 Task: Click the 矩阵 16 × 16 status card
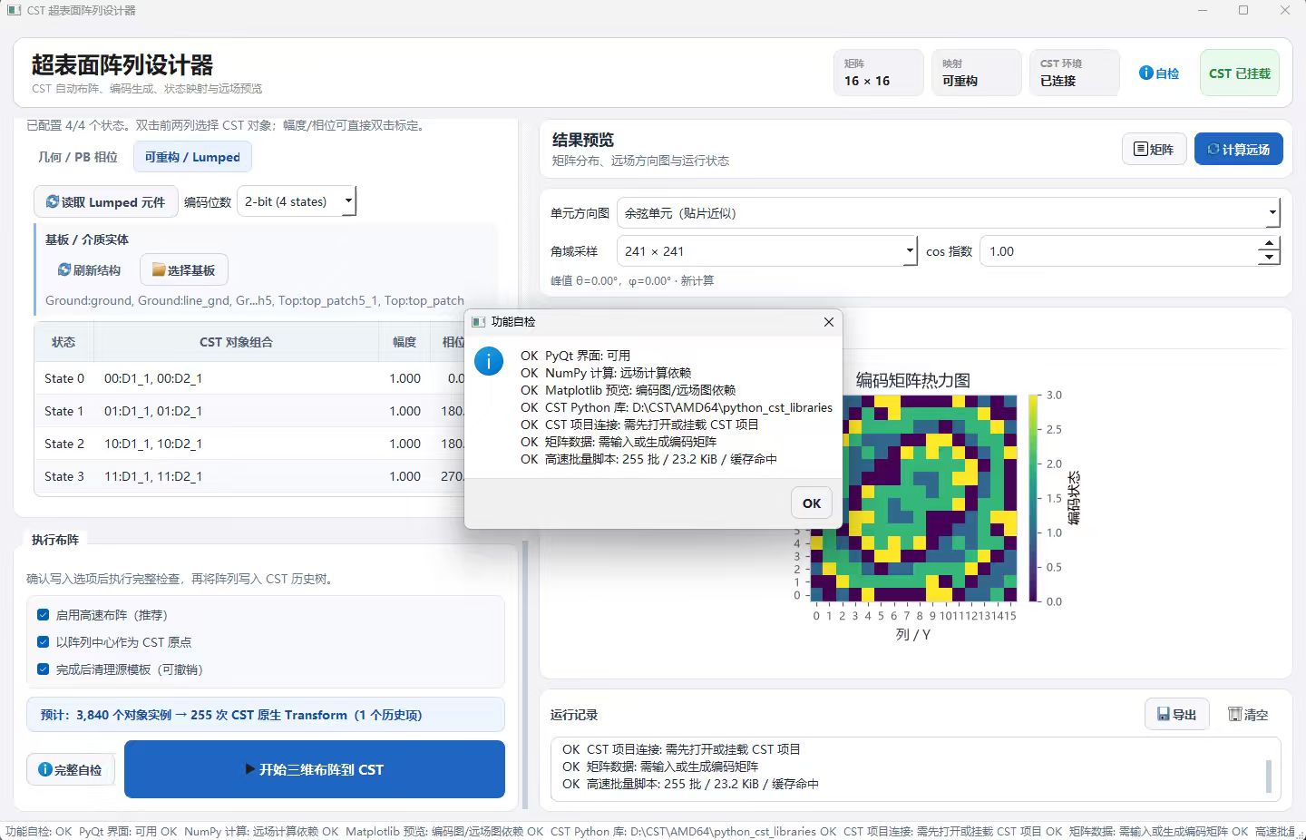coord(878,73)
